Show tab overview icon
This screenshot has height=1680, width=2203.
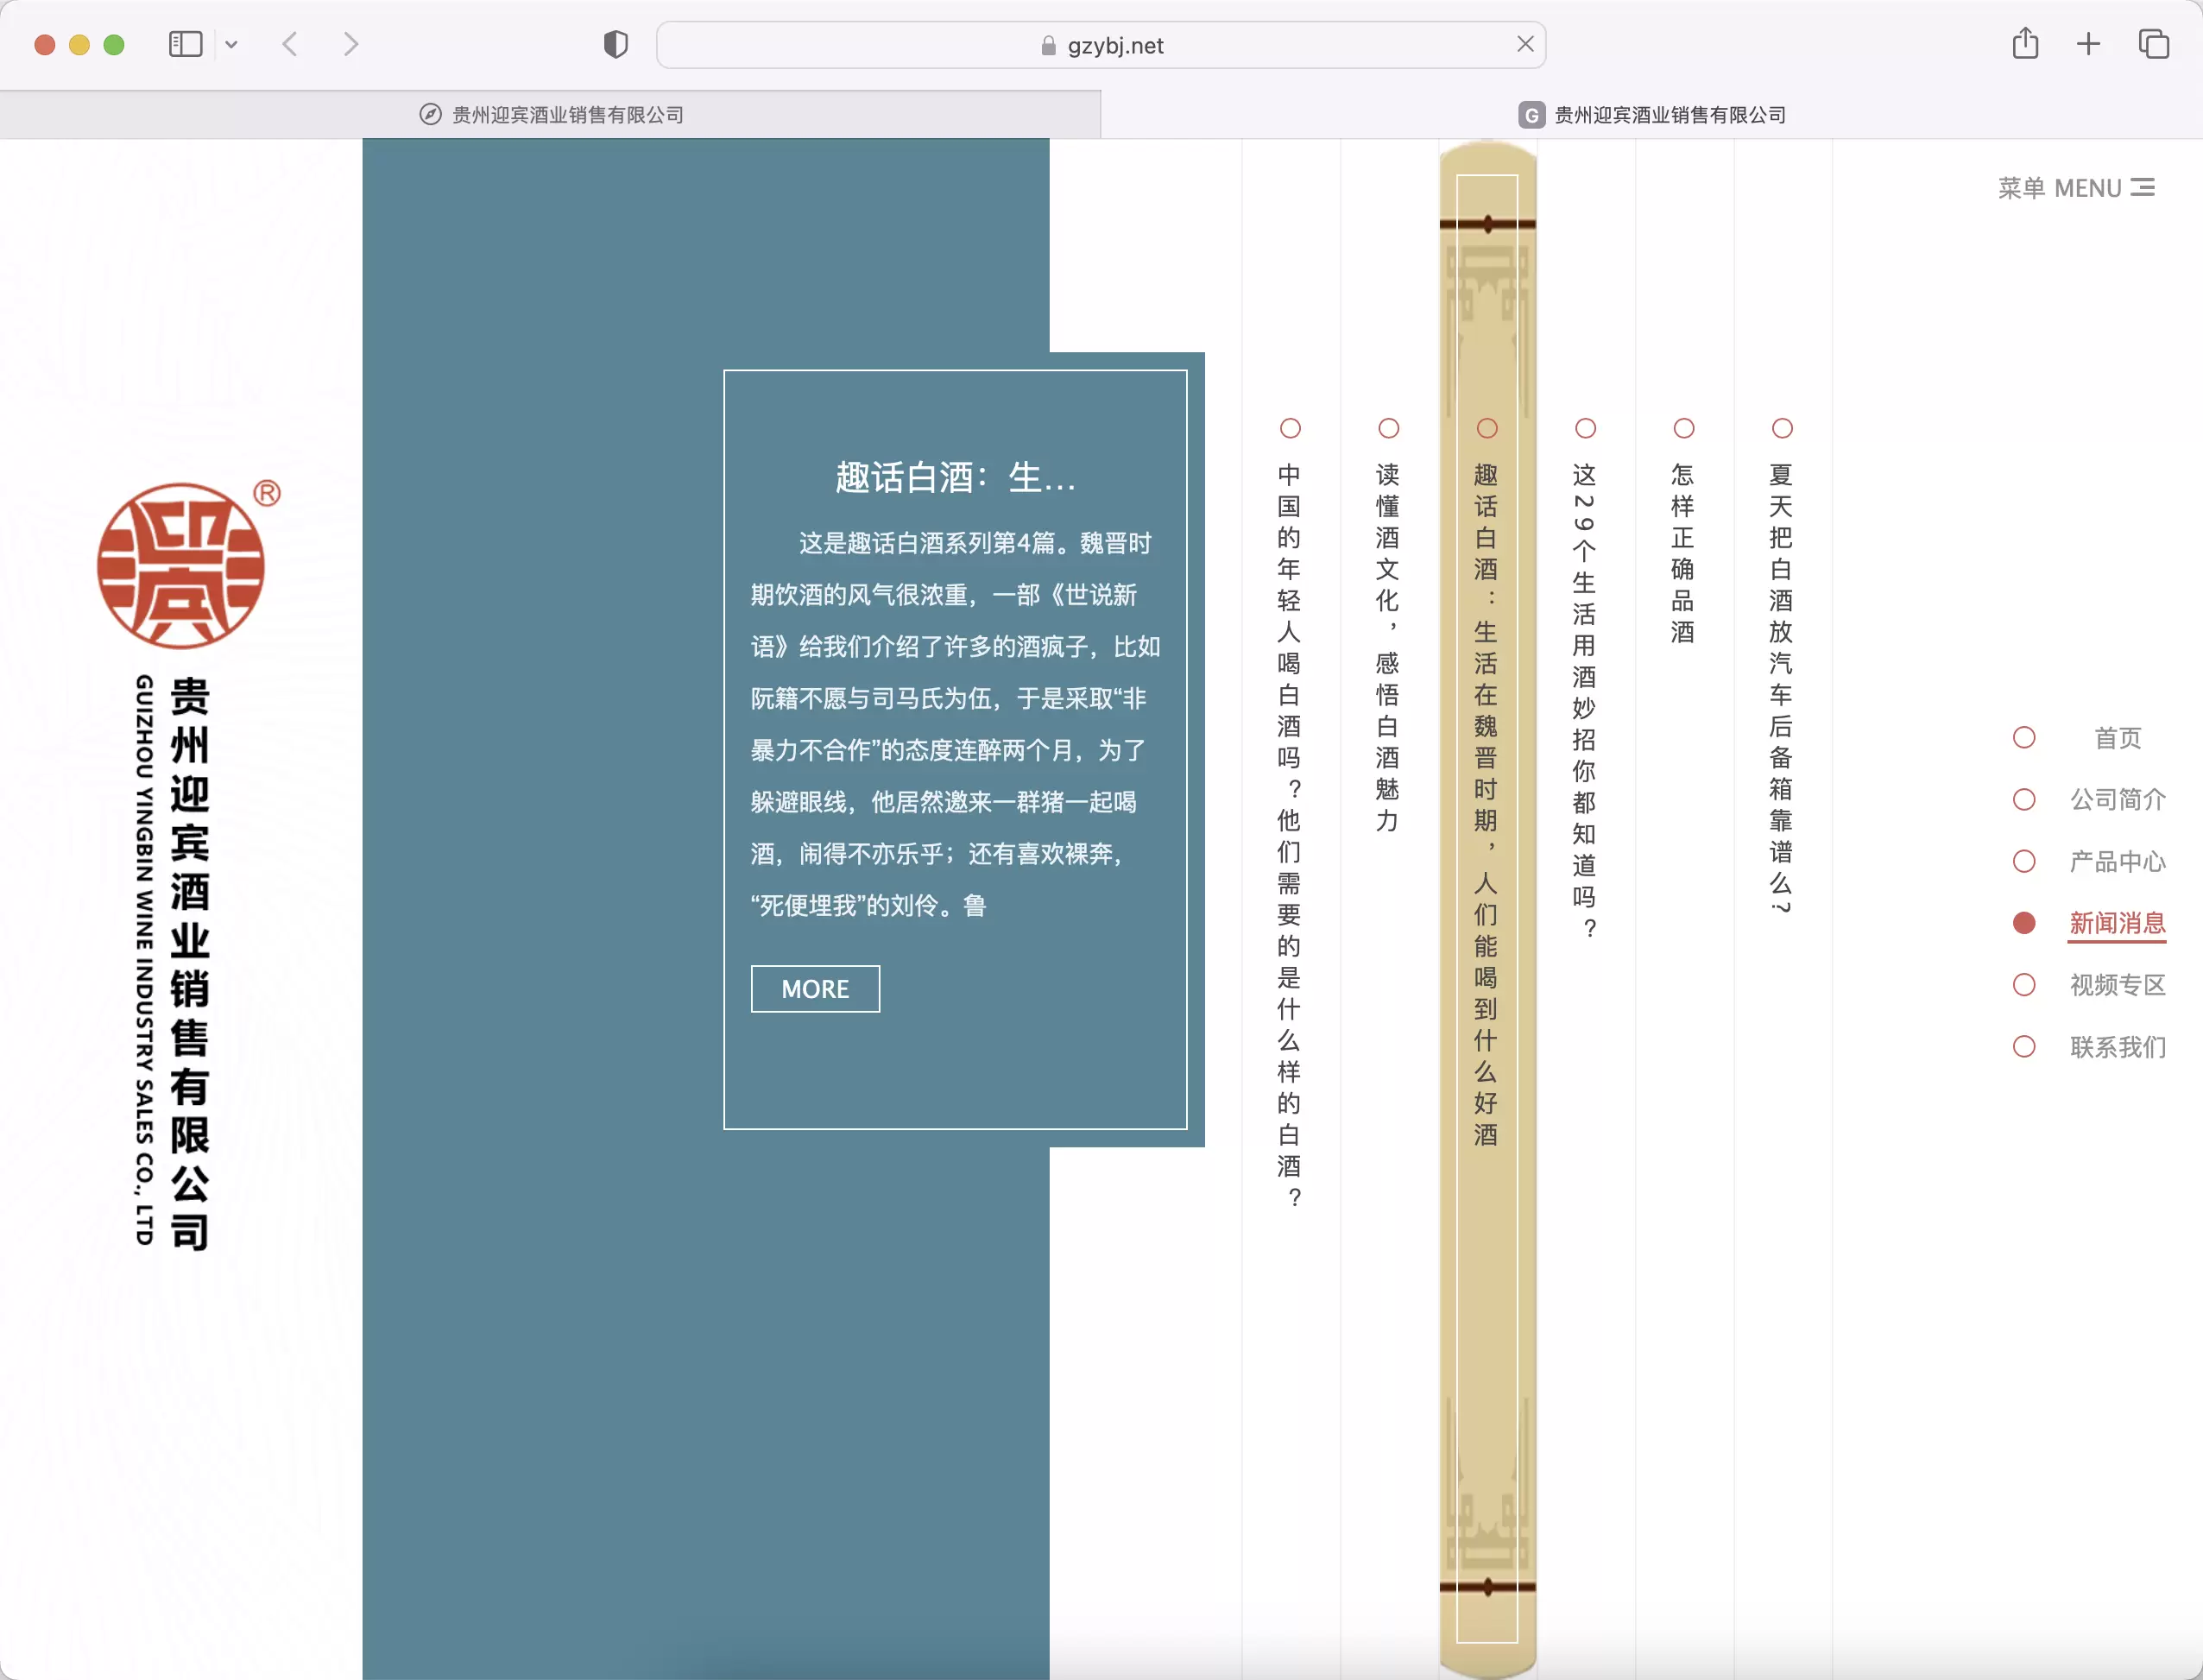pos(2153,44)
